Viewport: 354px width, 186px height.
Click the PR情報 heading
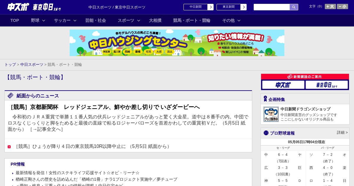pos(18,164)
